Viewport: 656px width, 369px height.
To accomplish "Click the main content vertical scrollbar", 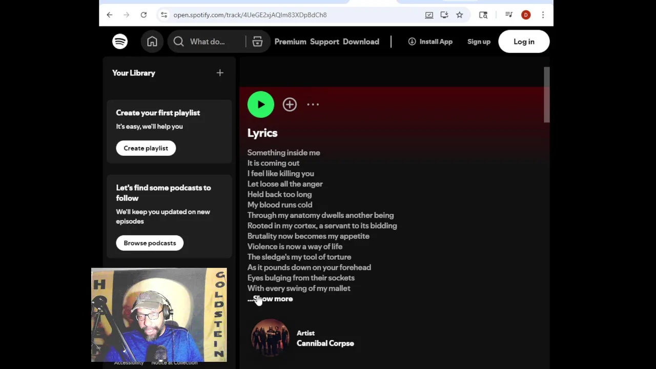I will [547, 95].
